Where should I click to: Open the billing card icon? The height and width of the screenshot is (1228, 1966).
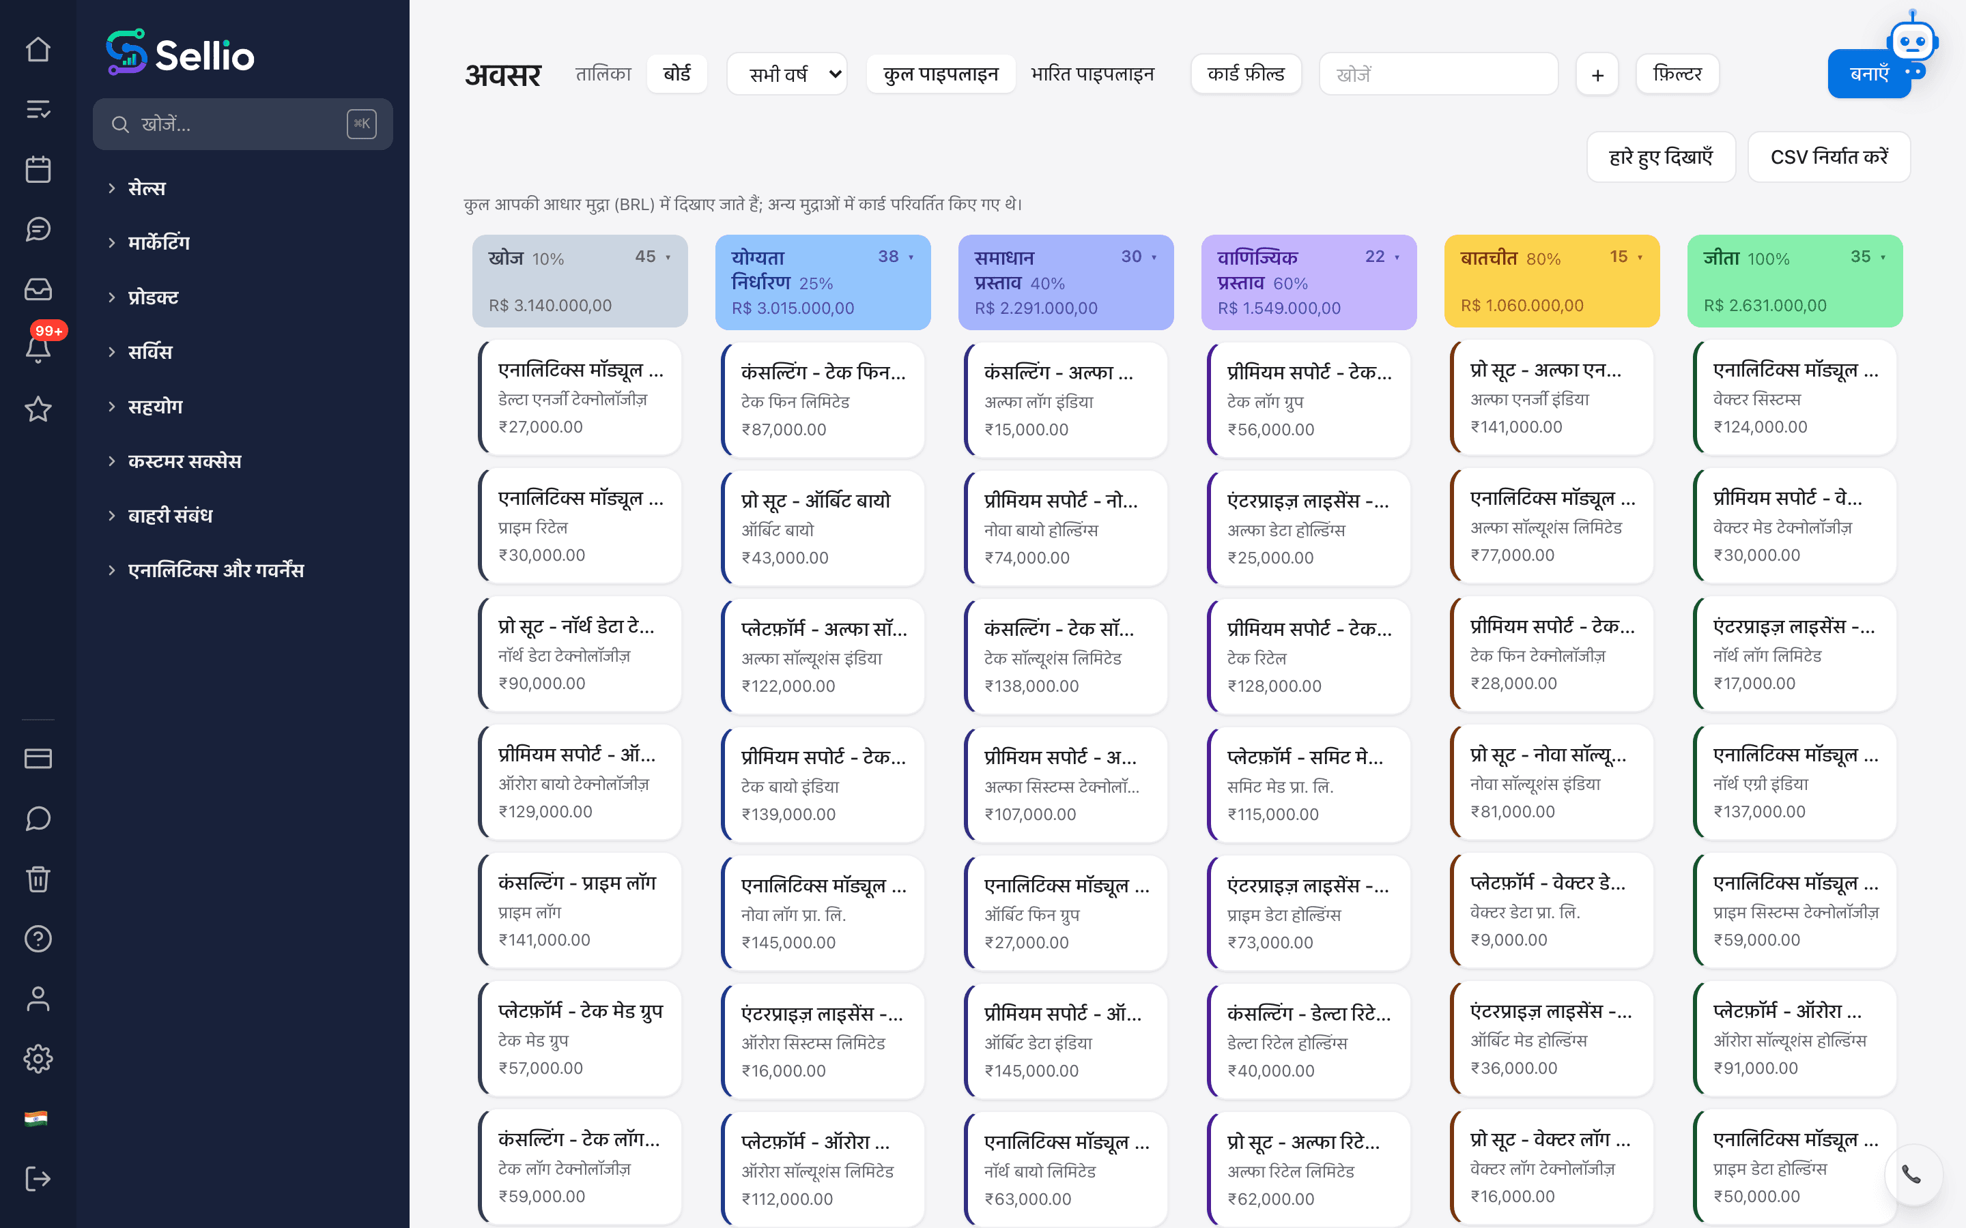coord(38,759)
